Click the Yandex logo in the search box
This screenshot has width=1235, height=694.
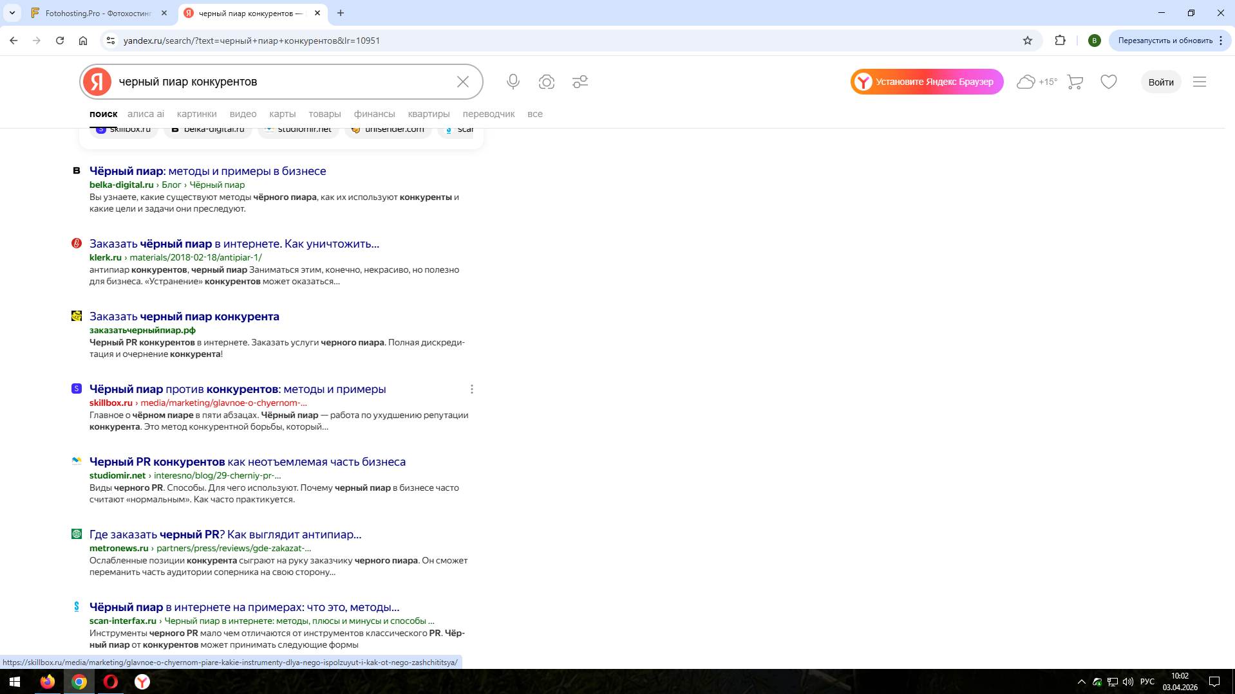97,82
